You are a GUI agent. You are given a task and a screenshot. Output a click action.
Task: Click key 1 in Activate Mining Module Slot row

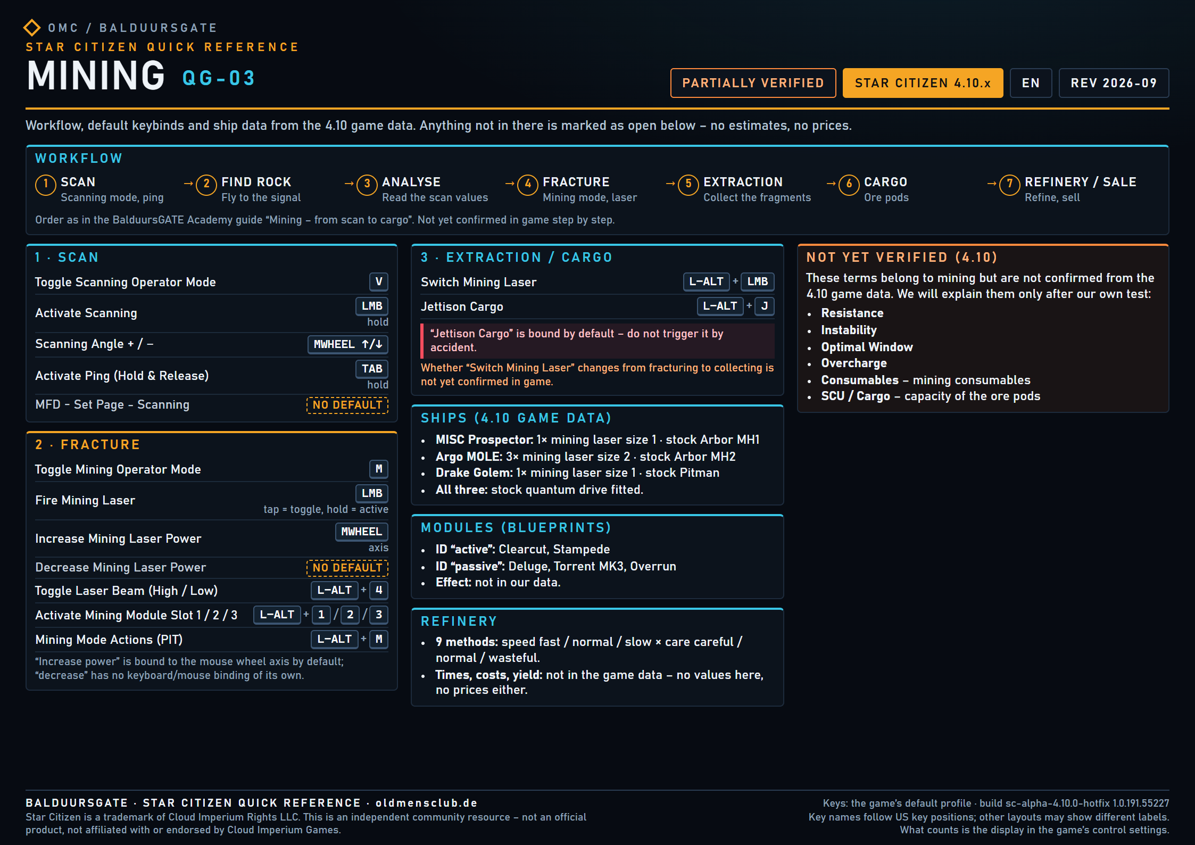(321, 615)
